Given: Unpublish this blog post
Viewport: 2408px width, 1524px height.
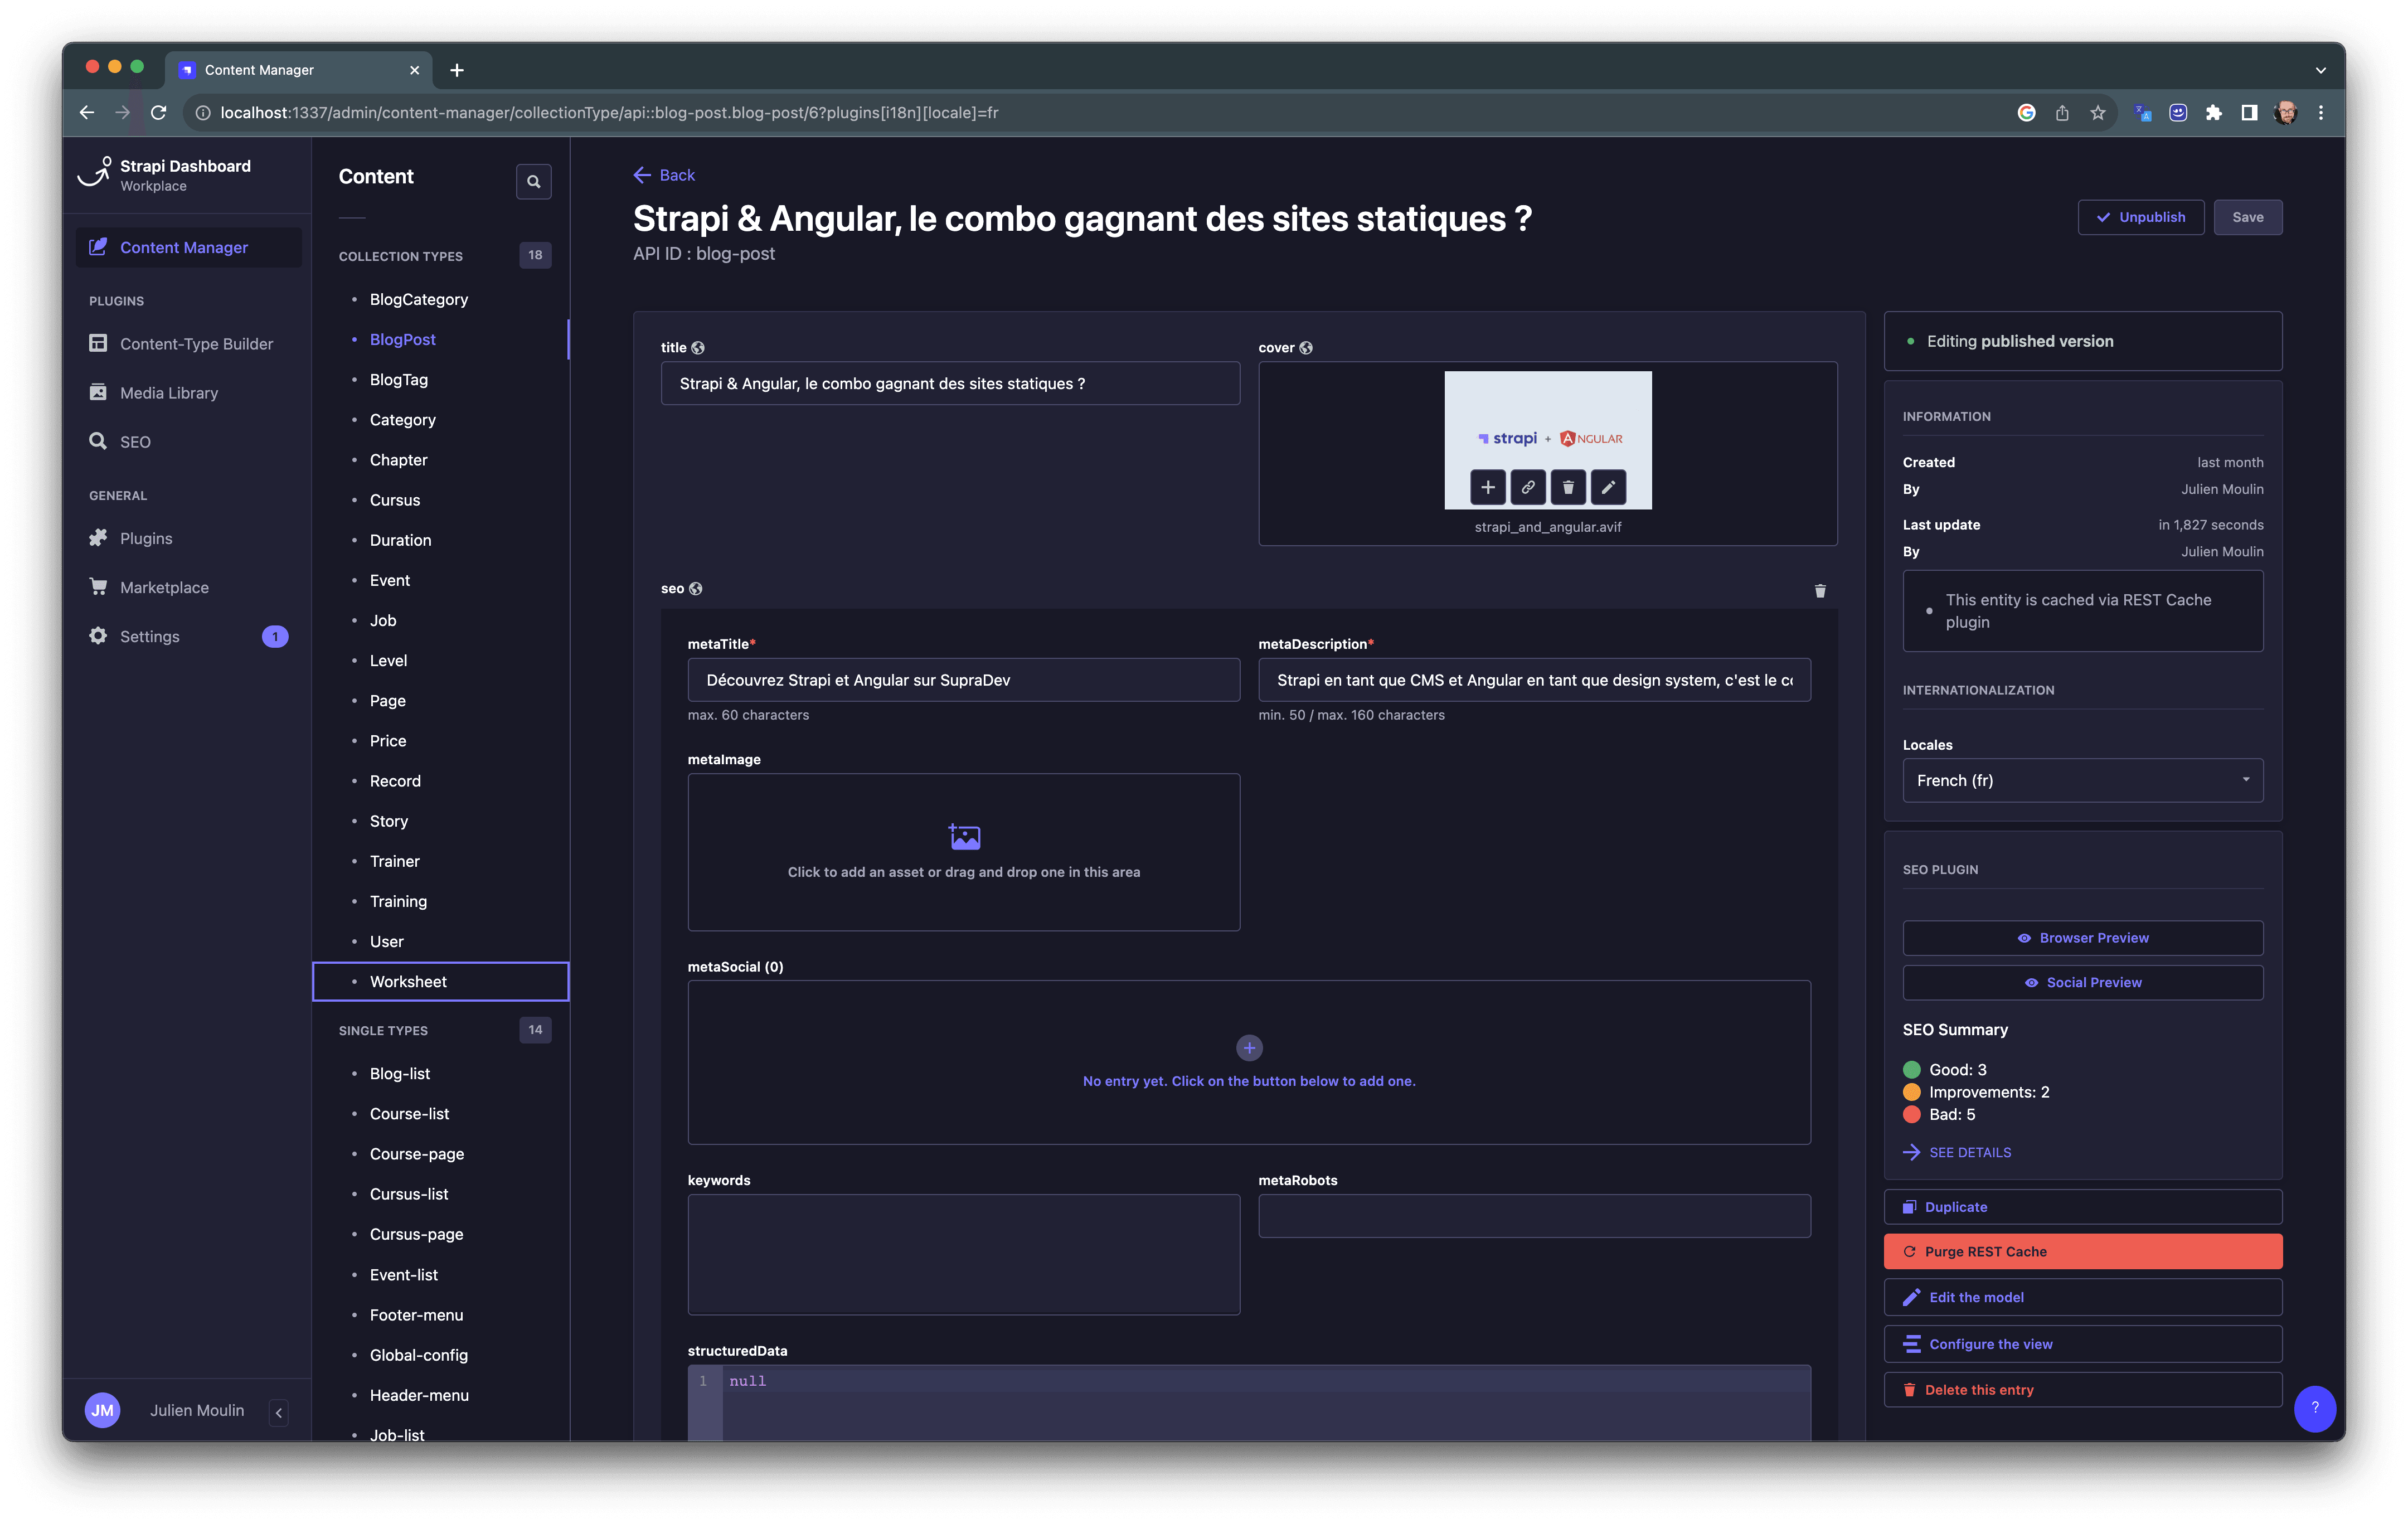Looking at the screenshot, I should [2140, 217].
